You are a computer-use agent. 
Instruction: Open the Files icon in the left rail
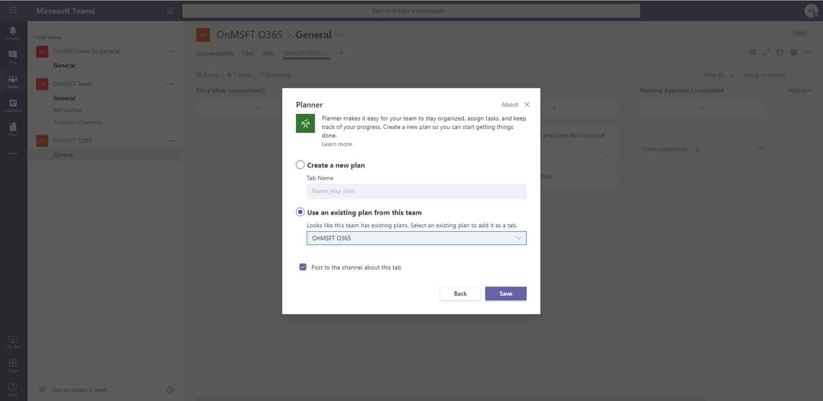coord(13,128)
